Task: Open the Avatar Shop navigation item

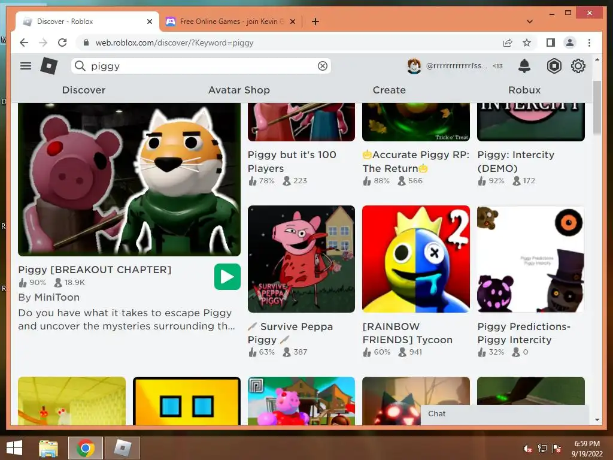Action: (239, 90)
